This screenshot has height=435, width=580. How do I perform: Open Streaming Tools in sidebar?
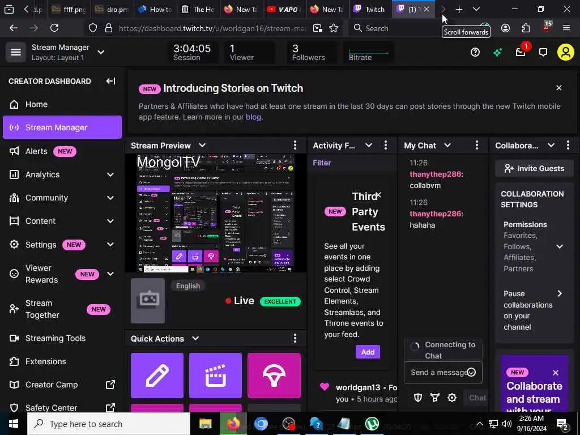pos(62,338)
